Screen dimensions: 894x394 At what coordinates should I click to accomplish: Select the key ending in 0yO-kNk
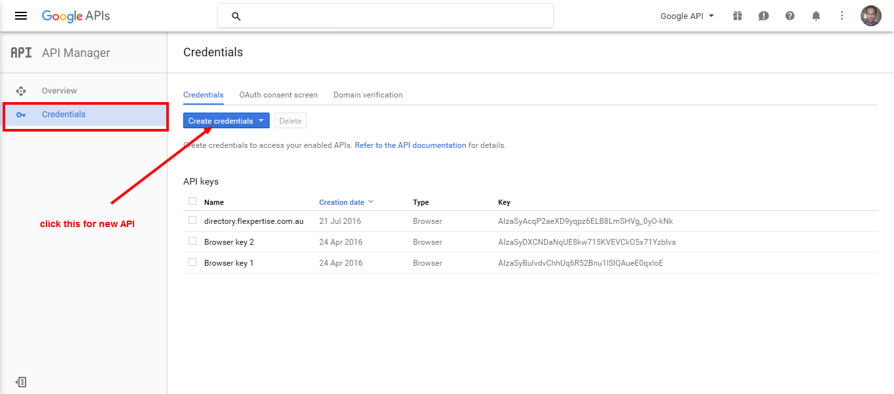[586, 221]
